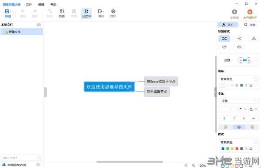Viewport: 261px width, 168px height.
Task: Toggle italic I formatting
Action: pyautogui.click(x=234, y=119)
